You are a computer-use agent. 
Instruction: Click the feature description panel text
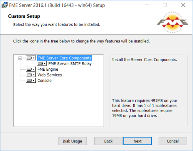144,59
